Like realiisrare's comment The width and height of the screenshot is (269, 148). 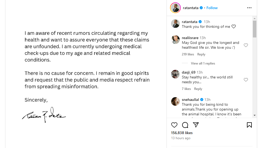pos(246,45)
